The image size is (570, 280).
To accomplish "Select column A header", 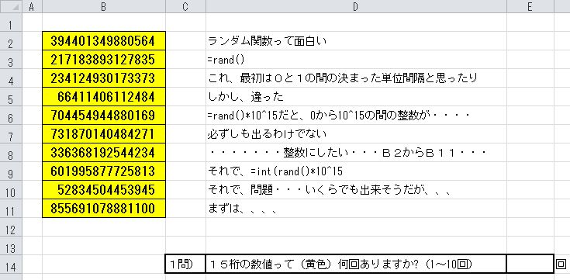I will [32, 6].
